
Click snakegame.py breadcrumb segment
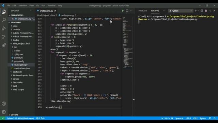(68, 15)
